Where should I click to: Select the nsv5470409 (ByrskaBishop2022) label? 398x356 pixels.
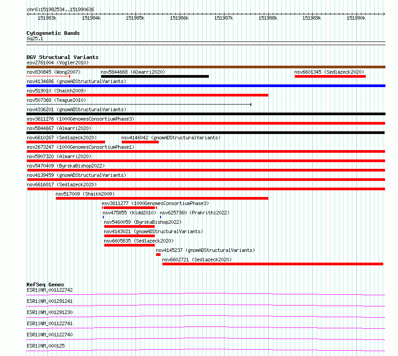tap(66, 166)
